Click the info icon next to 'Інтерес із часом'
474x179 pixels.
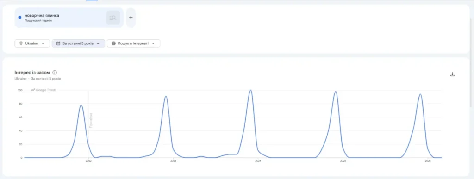click(55, 73)
